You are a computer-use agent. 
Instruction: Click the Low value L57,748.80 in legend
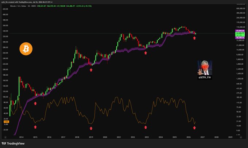[x=61, y=6]
